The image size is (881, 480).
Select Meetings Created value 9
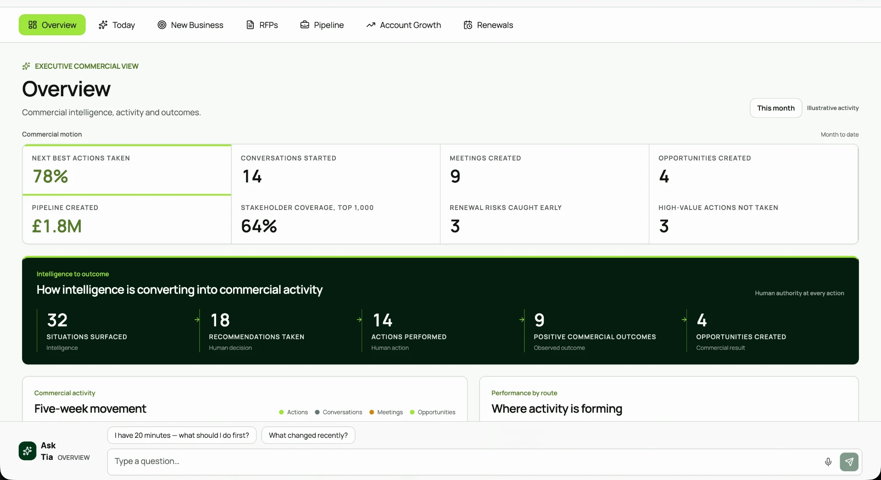[455, 177]
